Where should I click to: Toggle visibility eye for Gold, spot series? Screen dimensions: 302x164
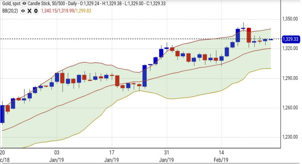pyautogui.click(x=25, y=4)
